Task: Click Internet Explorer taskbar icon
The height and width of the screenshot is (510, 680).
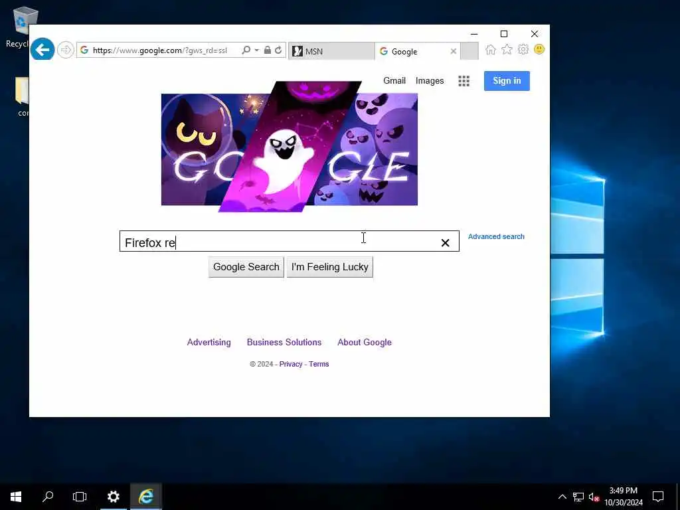Action: coord(146,497)
